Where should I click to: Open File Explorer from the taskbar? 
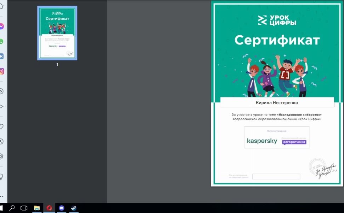point(37,208)
